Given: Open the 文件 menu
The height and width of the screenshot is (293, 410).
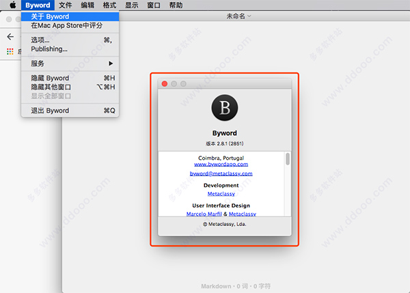Looking at the screenshot, I should [x=66, y=5].
